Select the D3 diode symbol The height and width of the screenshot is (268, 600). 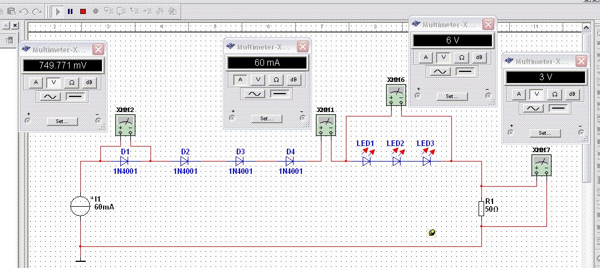(240, 161)
